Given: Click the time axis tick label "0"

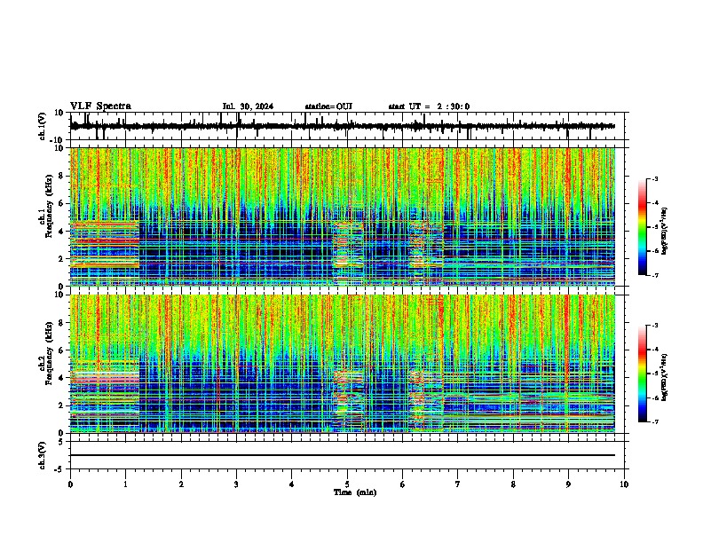Looking at the screenshot, I should pos(70,484).
